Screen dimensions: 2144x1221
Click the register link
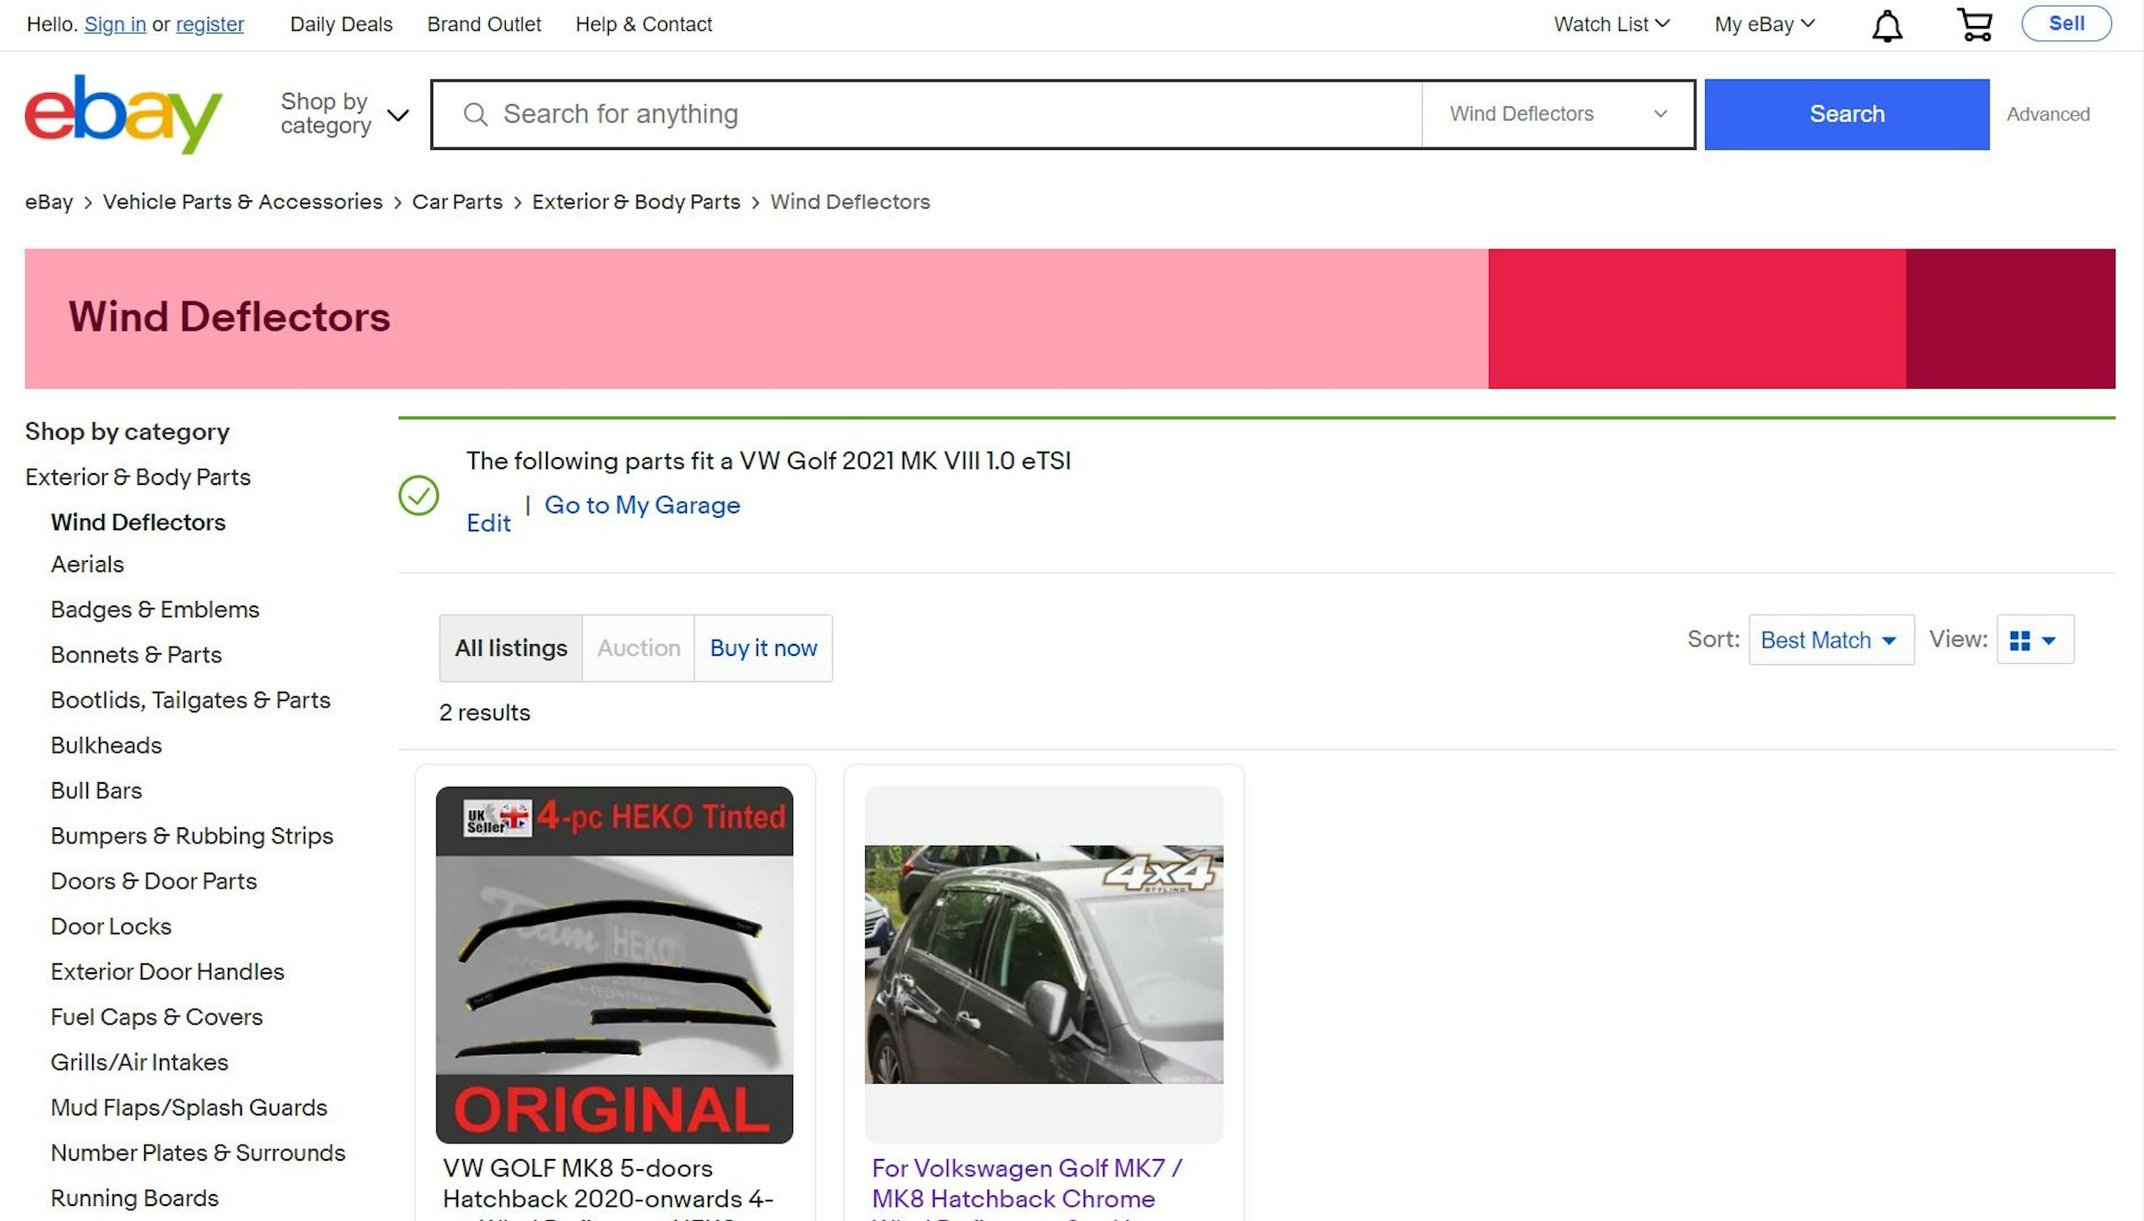pos(209,24)
